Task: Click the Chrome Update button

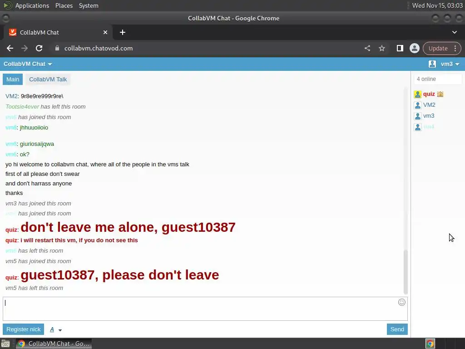Action: click(438, 48)
